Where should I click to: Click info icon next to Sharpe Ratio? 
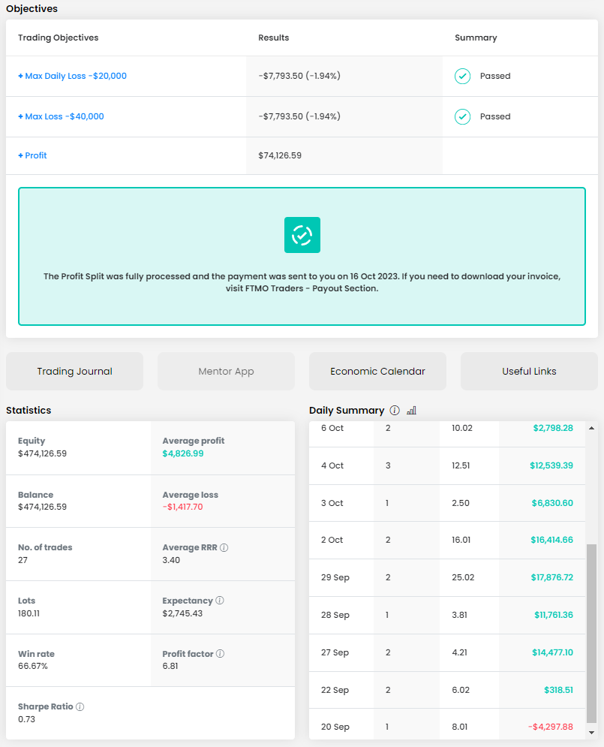[x=80, y=706]
